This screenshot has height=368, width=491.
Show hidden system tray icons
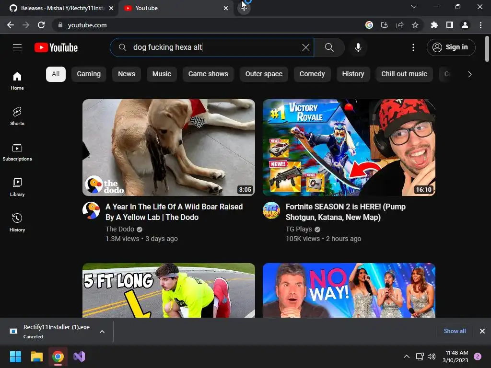click(x=406, y=356)
